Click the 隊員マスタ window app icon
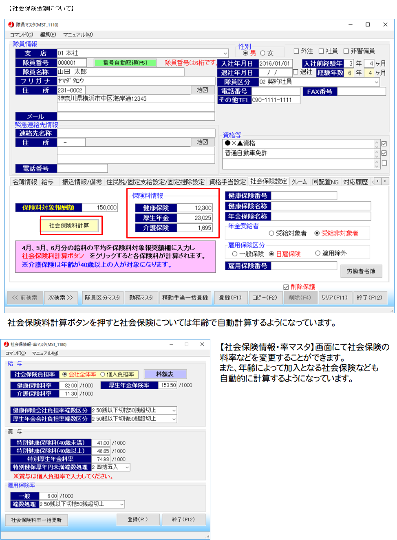 point(11,24)
